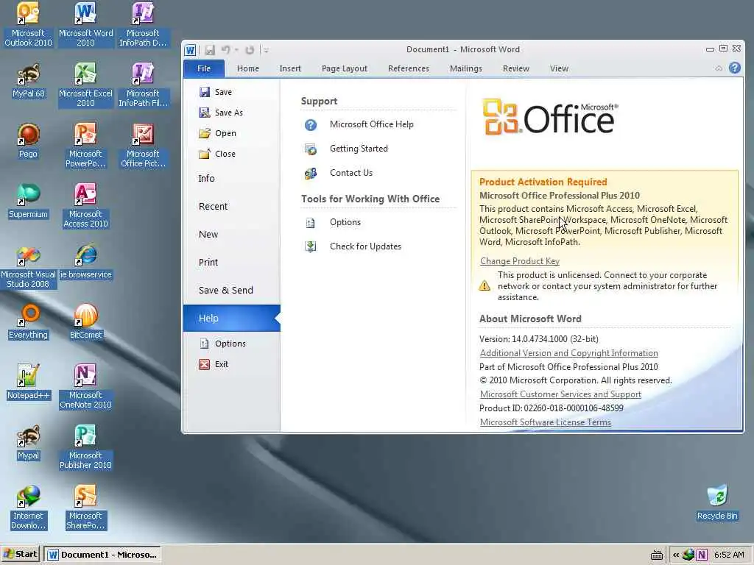This screenshot has height=565, width=754.
Task: Select the Supermium desktop icon
Action: coord(28,202)
